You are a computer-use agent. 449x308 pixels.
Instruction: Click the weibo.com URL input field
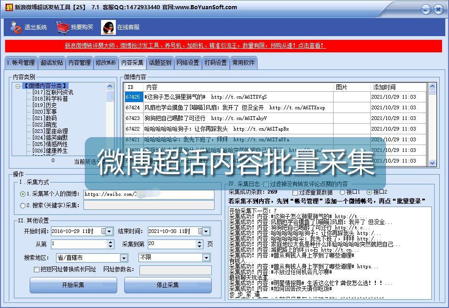[x=149, y=195]
